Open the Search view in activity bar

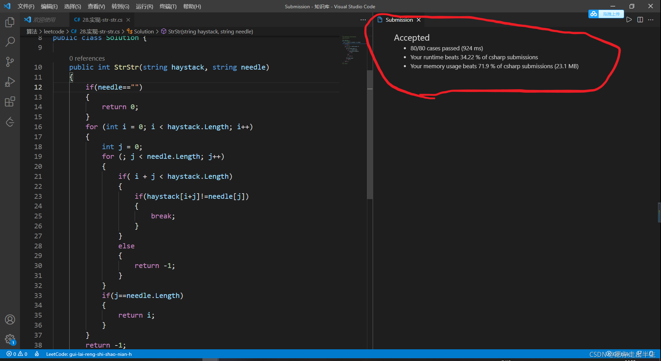point(10,42)
